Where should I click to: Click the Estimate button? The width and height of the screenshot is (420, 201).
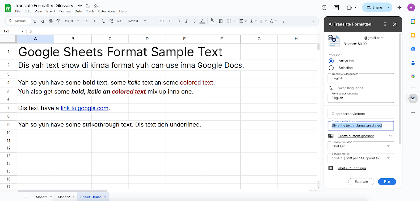click(361, 182)
